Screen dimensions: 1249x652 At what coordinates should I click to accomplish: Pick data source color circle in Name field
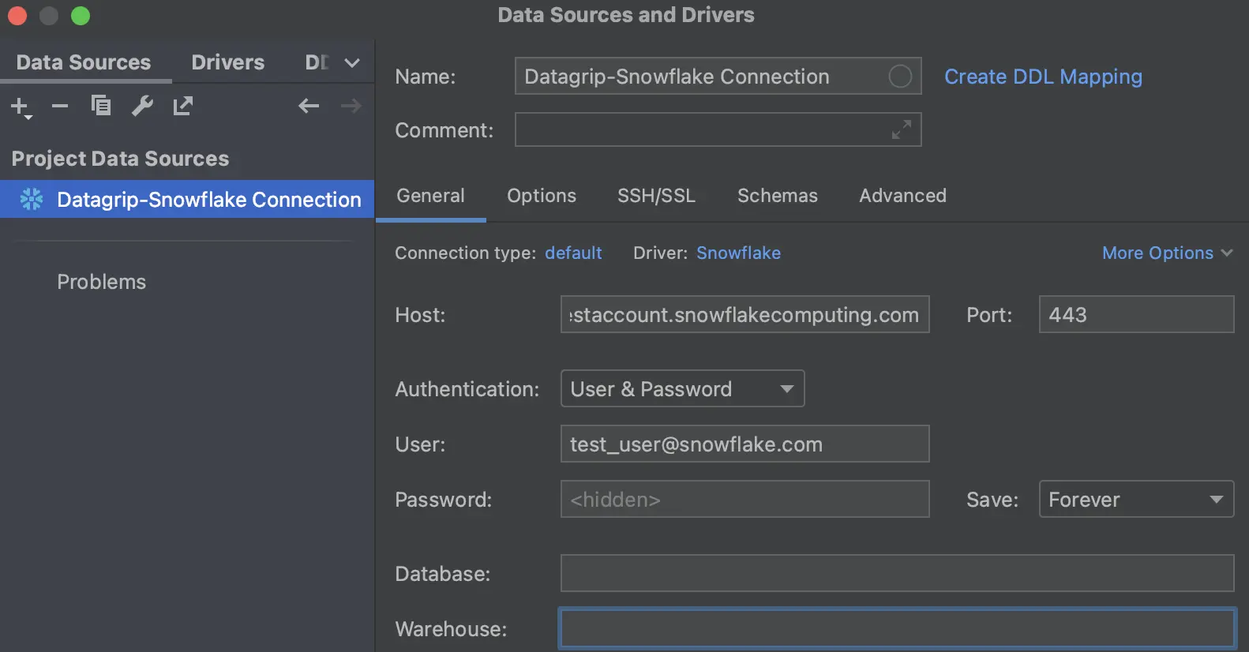tap(900, 77)
